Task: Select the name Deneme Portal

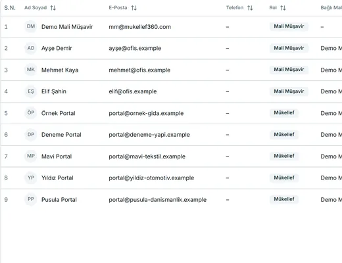Action: click(61, 135)
